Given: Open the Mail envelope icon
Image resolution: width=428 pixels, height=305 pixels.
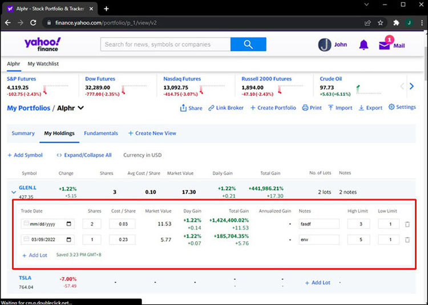Looking at the screenshot, I should [x=385, y=45].
